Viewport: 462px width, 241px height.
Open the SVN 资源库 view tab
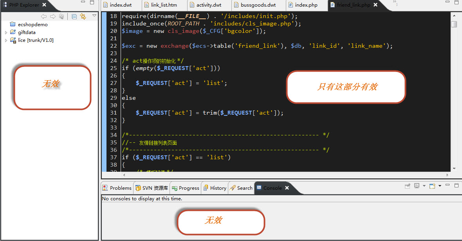152,188
